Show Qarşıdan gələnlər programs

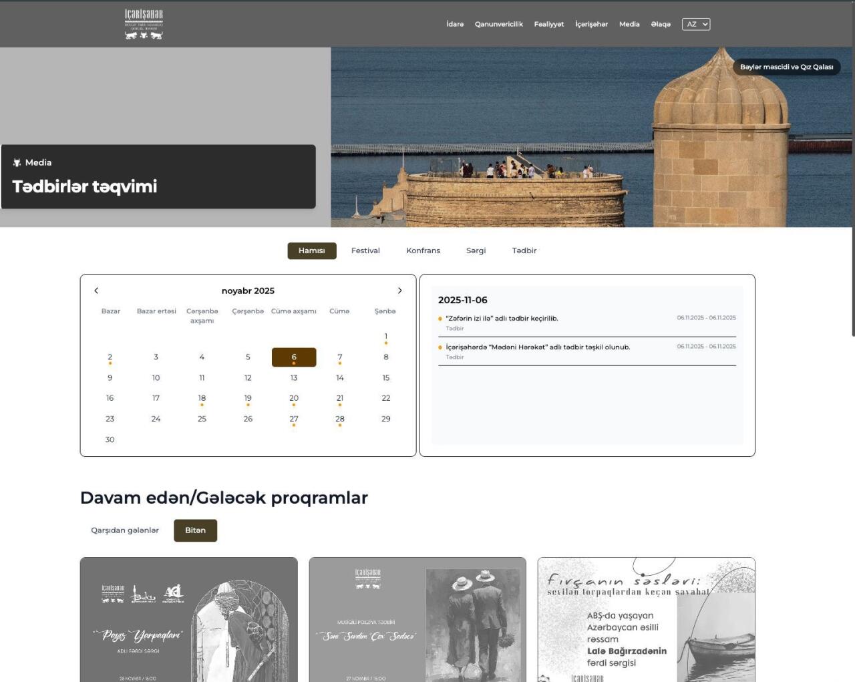pos(125,530)
